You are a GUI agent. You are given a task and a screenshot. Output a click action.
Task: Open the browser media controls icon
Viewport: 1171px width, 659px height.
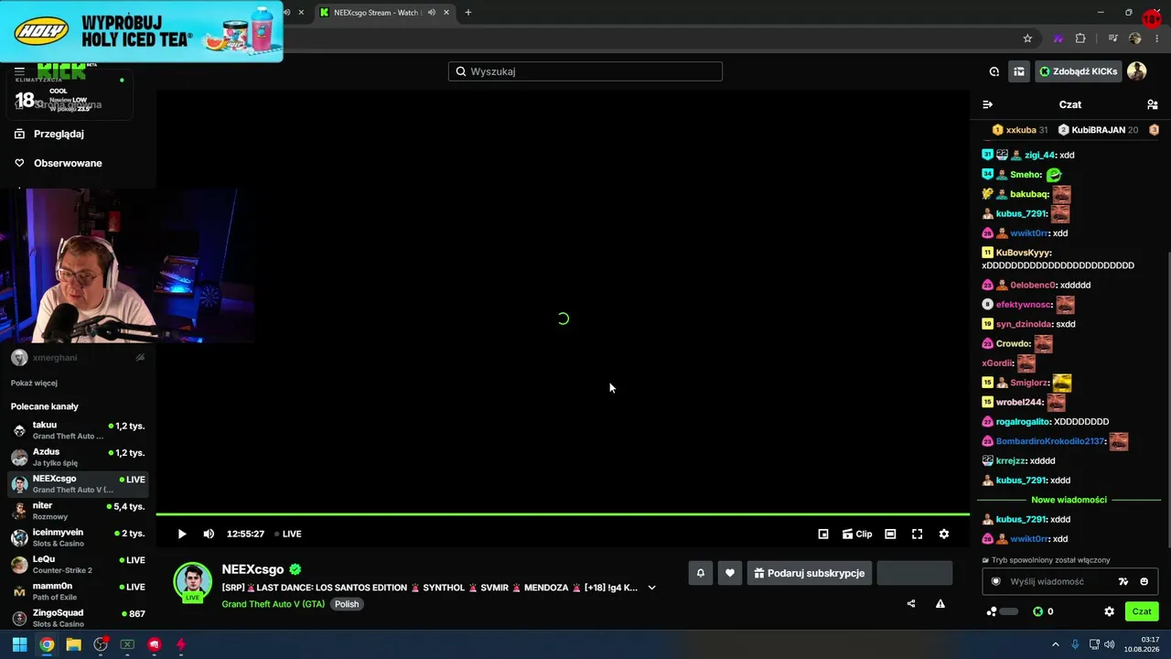point(1113,38)
